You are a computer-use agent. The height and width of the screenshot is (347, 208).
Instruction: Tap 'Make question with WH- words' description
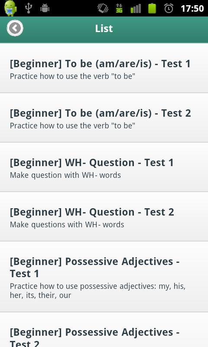click(65, 175)
